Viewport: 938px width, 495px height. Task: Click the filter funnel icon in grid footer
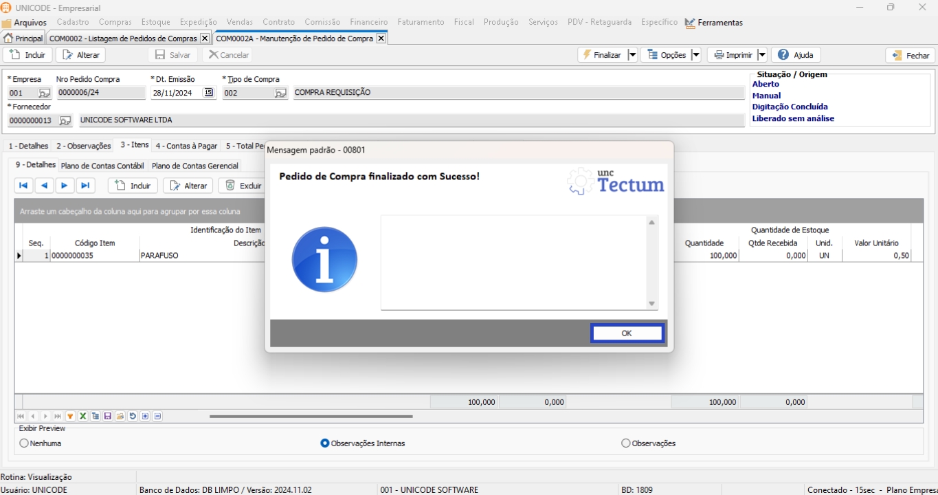tap(70, 417)
